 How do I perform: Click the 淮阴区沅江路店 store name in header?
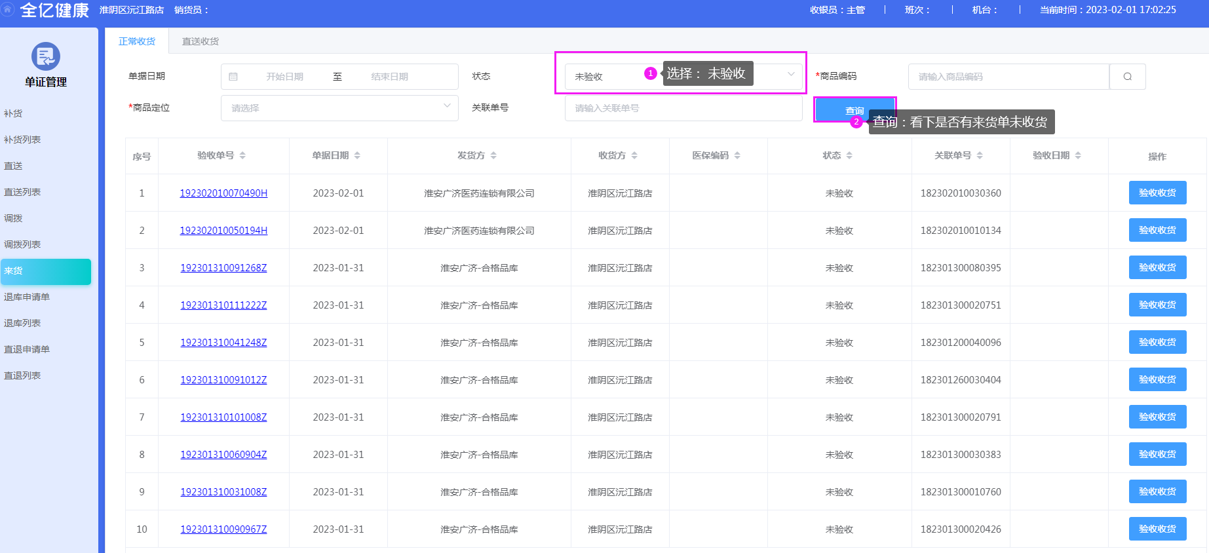pyautogui.click(x=132, y=10)
